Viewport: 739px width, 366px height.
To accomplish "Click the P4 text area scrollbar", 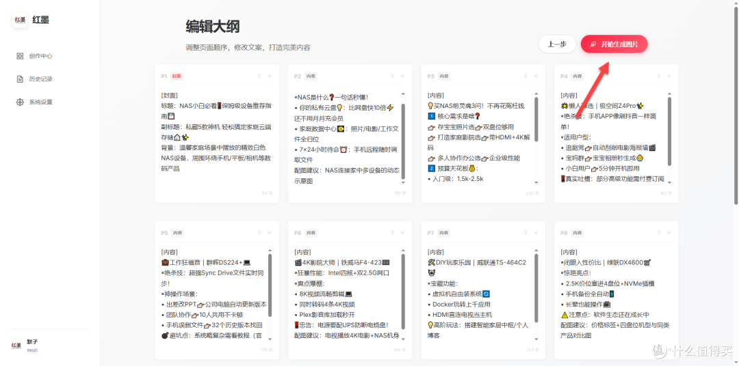I will click(x=669, y=131).
